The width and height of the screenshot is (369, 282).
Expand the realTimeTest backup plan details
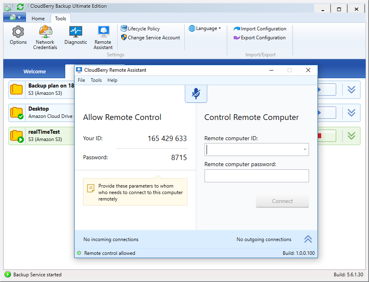pyautogui.click(x=351, y=136)
